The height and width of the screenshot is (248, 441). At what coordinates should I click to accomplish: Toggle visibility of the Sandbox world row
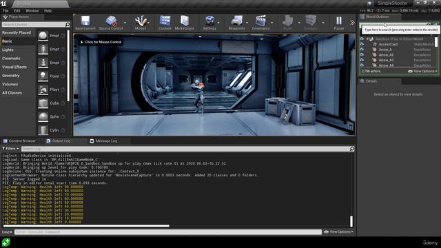tap(362, 39)
